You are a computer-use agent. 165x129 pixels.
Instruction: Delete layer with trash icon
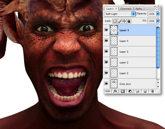click(152, 91)
